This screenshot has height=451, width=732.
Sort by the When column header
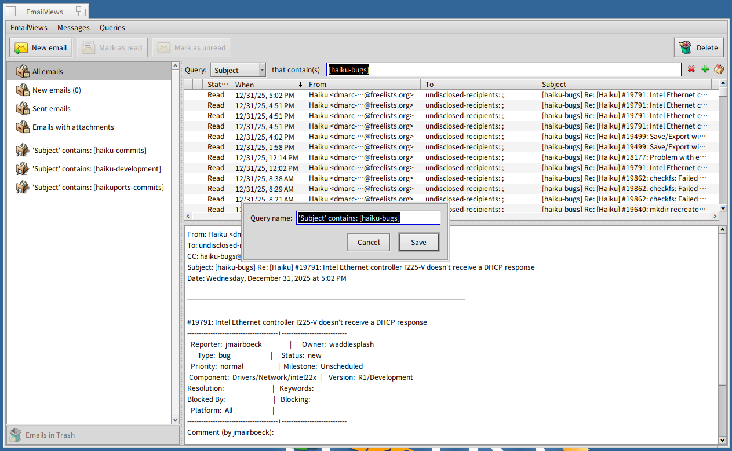coord(268,85)
